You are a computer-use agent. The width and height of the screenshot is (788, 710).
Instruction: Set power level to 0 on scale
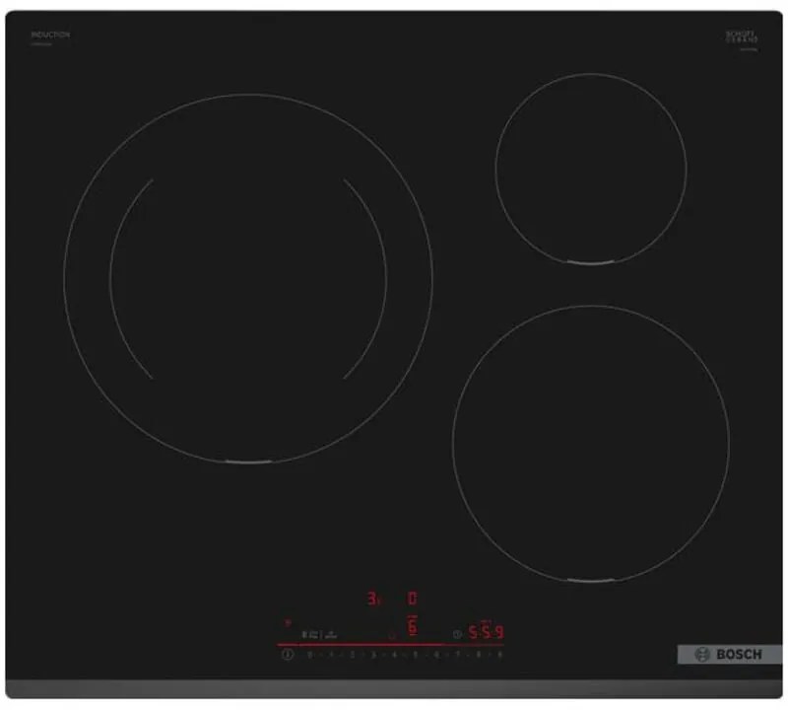click(x=309, y=654)
